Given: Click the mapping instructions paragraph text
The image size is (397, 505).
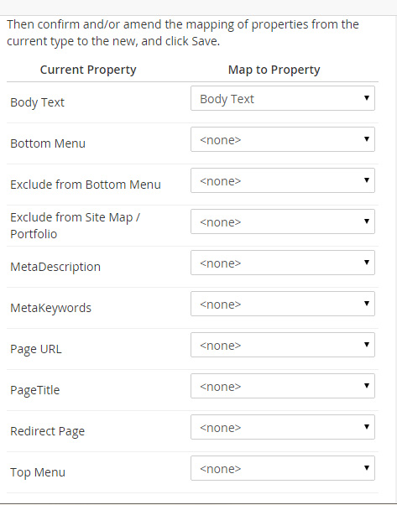Looking at the screenshot, I should pos(183,33).
